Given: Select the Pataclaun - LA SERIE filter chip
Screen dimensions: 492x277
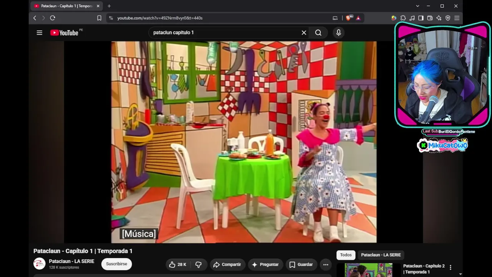Looking at the screenshot, I should pyautogui.click(x=381, y=255).
